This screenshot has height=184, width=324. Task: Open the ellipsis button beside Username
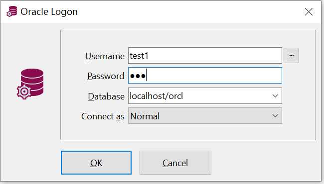[291, 56]
